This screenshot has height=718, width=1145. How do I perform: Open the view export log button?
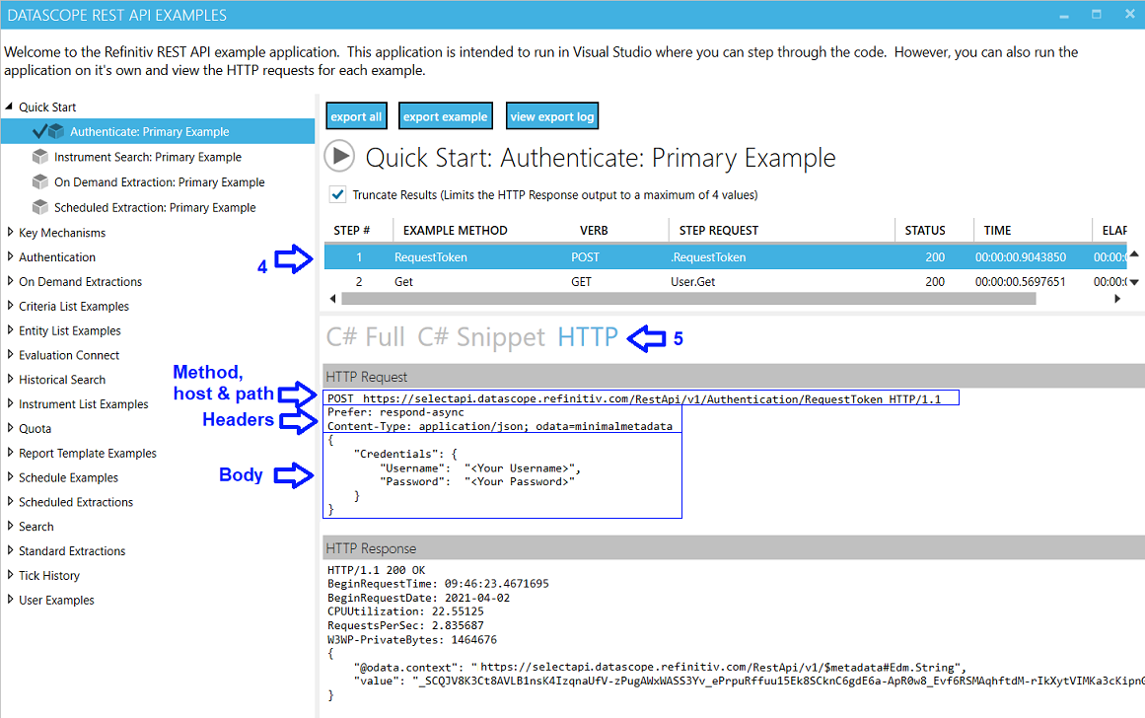552,116
